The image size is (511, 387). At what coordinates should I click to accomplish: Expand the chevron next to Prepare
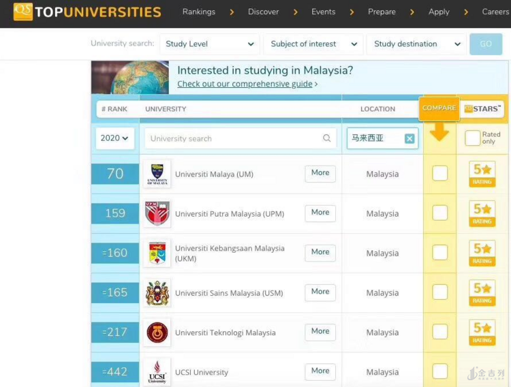[412, 12]
